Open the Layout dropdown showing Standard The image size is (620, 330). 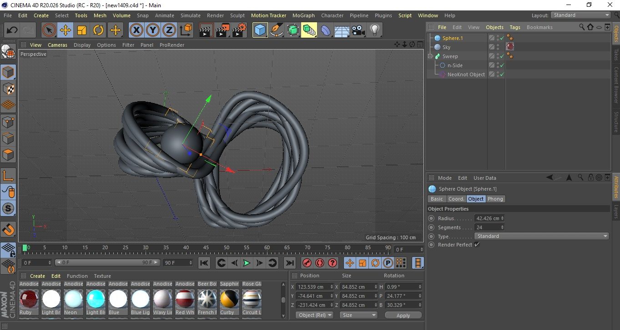pos(581,15)
